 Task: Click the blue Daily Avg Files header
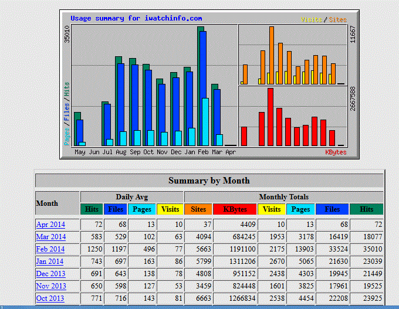click(x=116, y=209)
